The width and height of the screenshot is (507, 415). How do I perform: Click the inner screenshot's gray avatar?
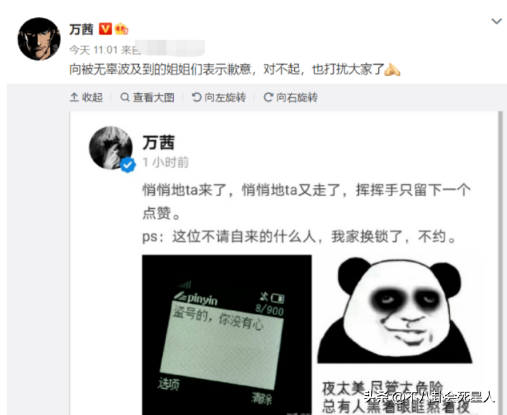(111, 148)
